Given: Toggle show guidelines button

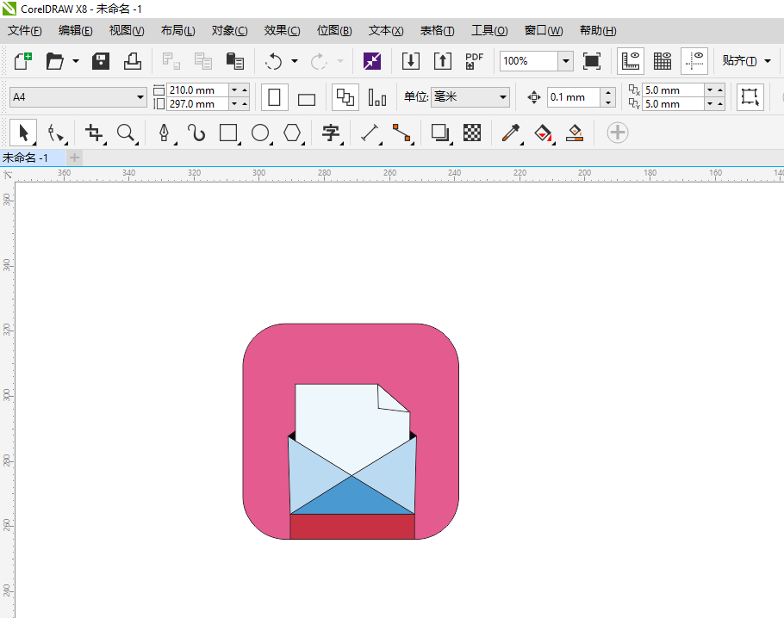Looking at the screenshot, I should (694, 61).
